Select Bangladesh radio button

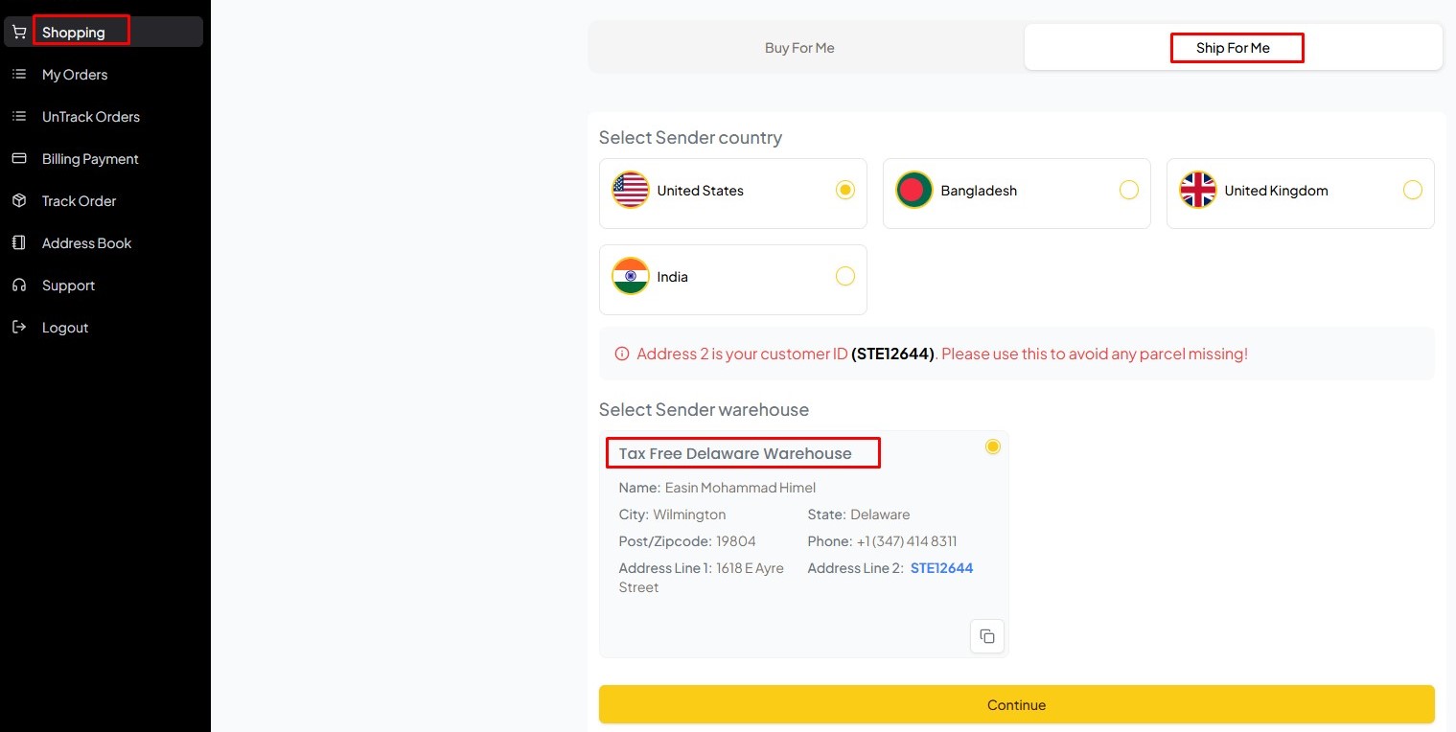(1128, 190)
